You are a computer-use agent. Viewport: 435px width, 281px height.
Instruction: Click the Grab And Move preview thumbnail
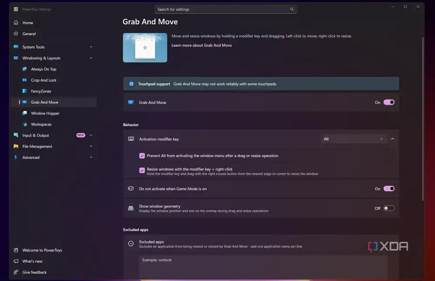click(x=145, y=47)
